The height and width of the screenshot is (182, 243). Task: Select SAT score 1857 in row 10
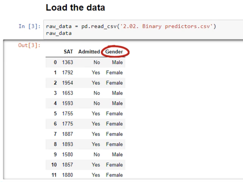[x=67, y=165]
